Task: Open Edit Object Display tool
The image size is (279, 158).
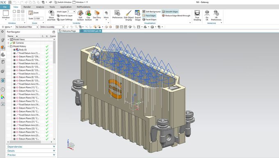Action: 129,15
